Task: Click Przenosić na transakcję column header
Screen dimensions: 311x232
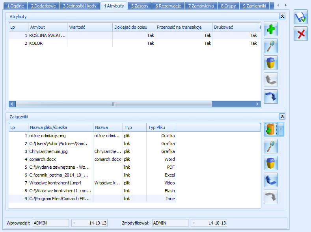Action: [x=184, y=27]
